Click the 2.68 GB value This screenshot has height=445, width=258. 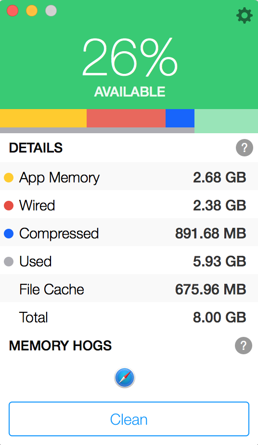(219, 178)
